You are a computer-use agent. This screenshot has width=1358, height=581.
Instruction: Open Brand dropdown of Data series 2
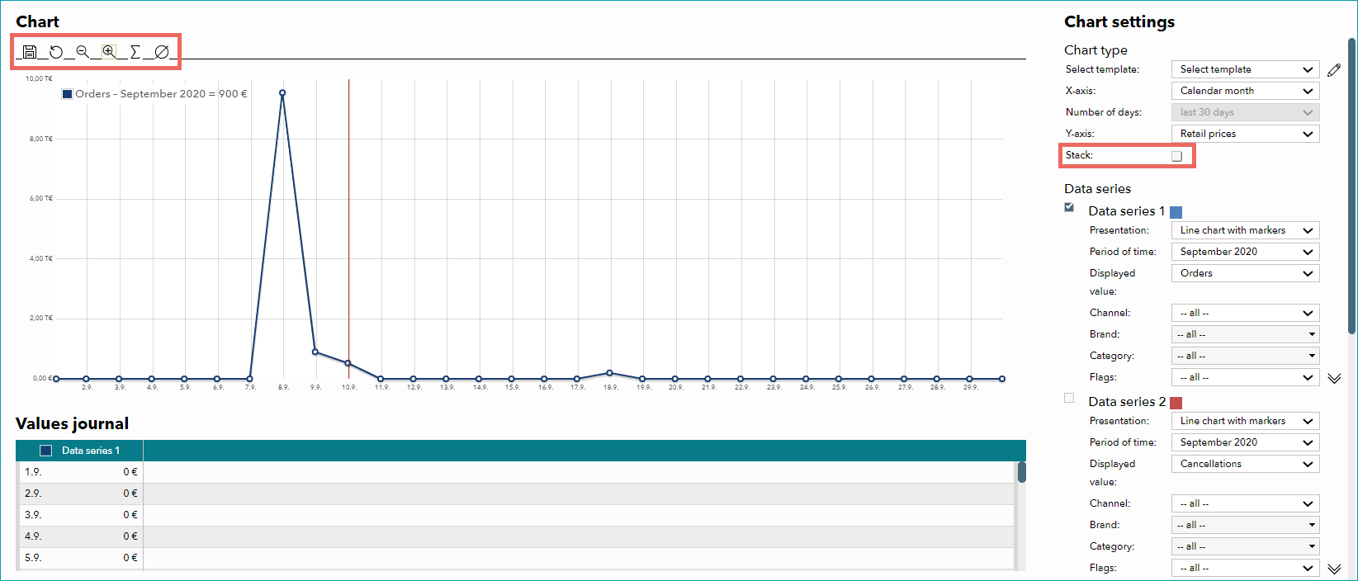pyautogui.click(x=1245, y=525)
